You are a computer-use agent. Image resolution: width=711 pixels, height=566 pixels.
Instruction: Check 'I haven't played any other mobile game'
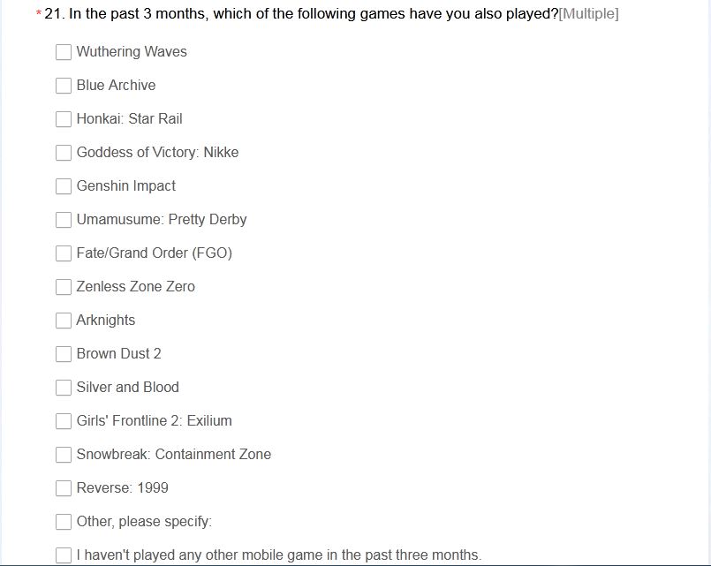coord(64,555)
